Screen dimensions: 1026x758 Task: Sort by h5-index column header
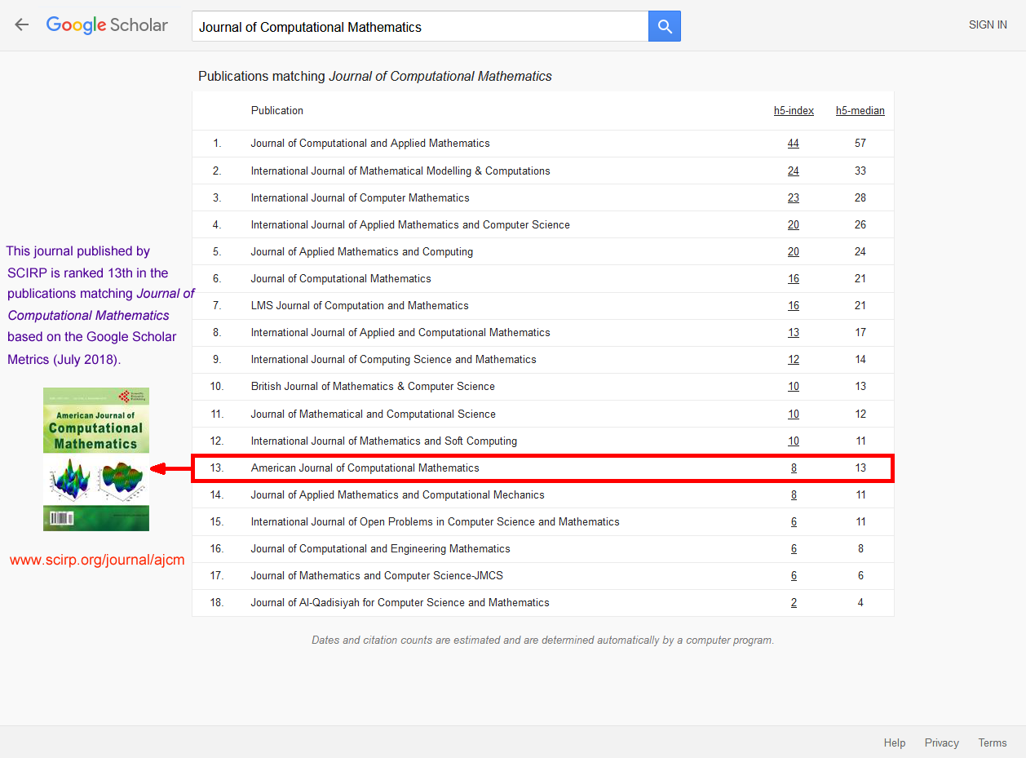794,110
